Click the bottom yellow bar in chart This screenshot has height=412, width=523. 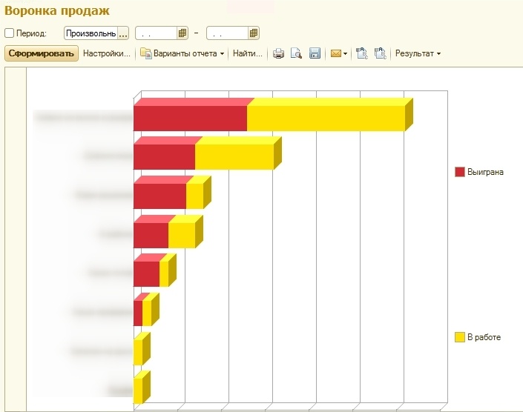(x=138, y=391)
